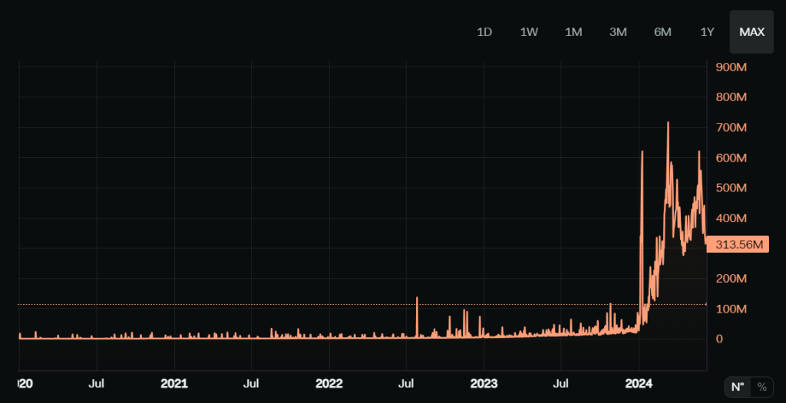Click the July 2022 spike on chart
Image resolution: width=786 pixels, height=403 pixels.
pos(417,298)
